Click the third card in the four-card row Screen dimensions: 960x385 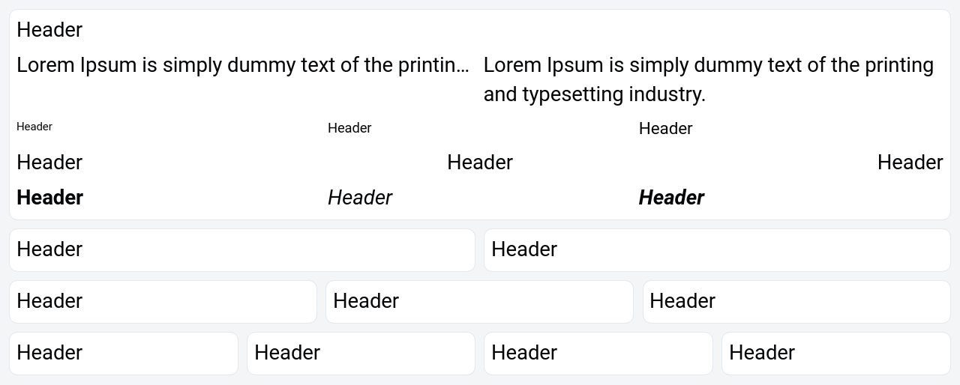(598, 354)
